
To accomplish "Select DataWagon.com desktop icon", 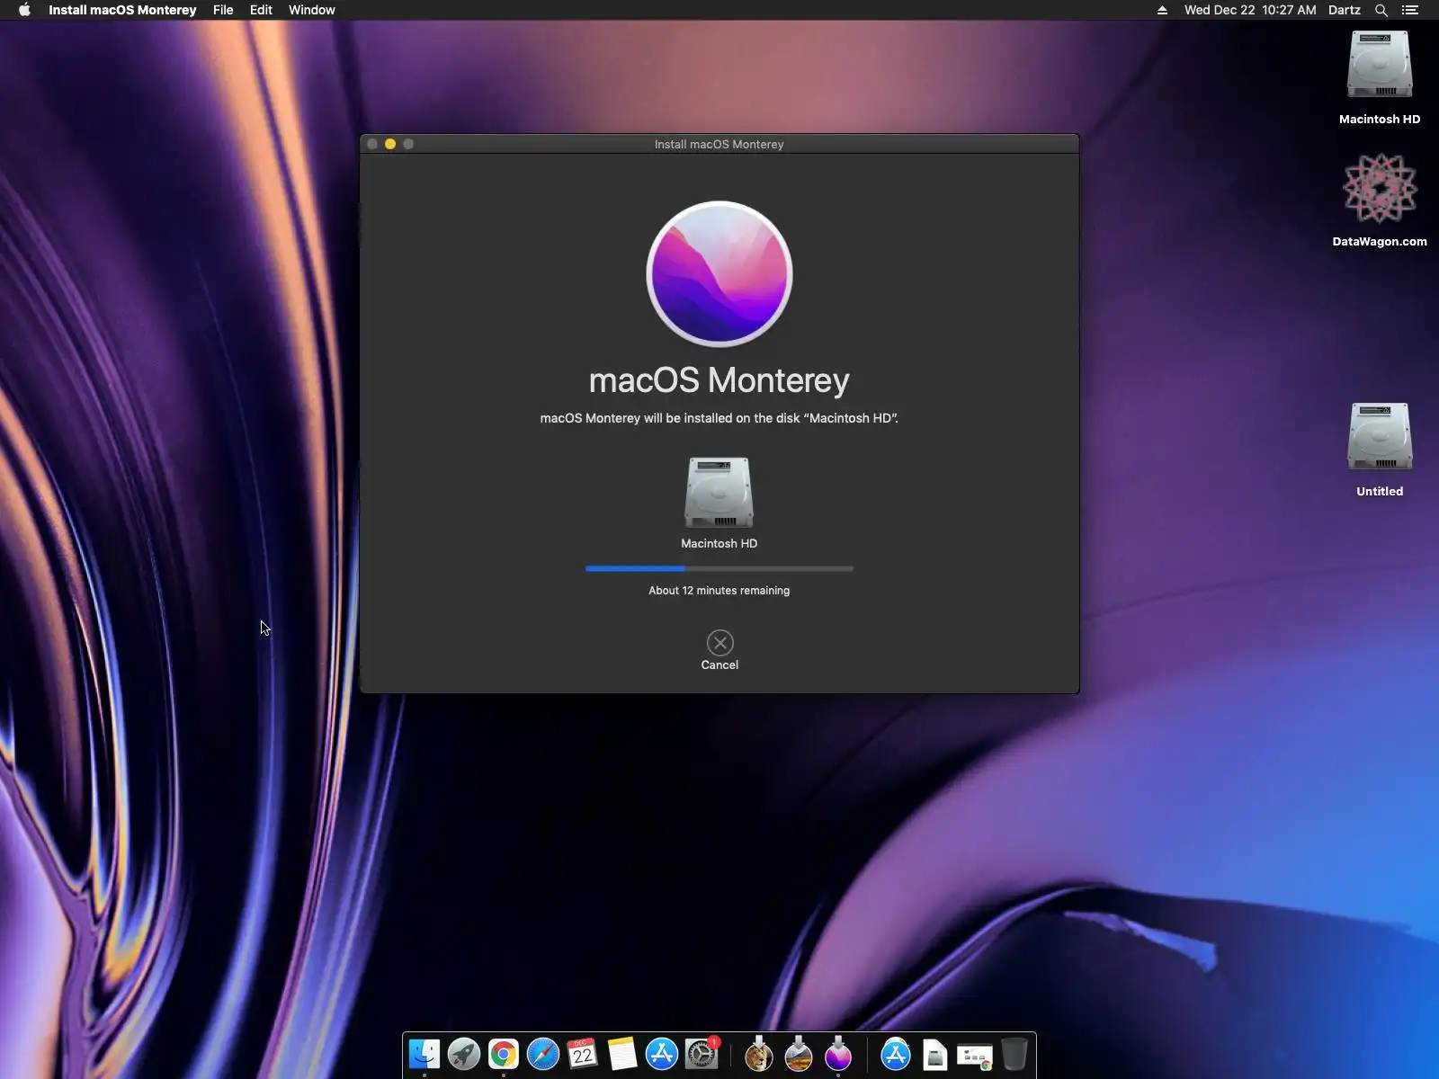I will coord(1380,188).
